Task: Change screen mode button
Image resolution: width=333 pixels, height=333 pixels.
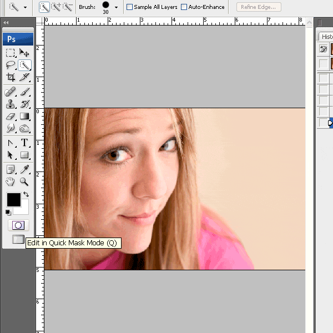Action: [x=18, y=239]
